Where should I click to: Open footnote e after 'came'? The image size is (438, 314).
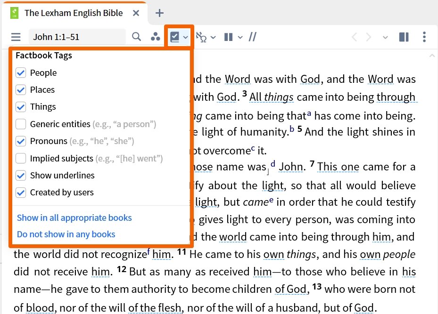pyautogui.click(x=271, y=200)
